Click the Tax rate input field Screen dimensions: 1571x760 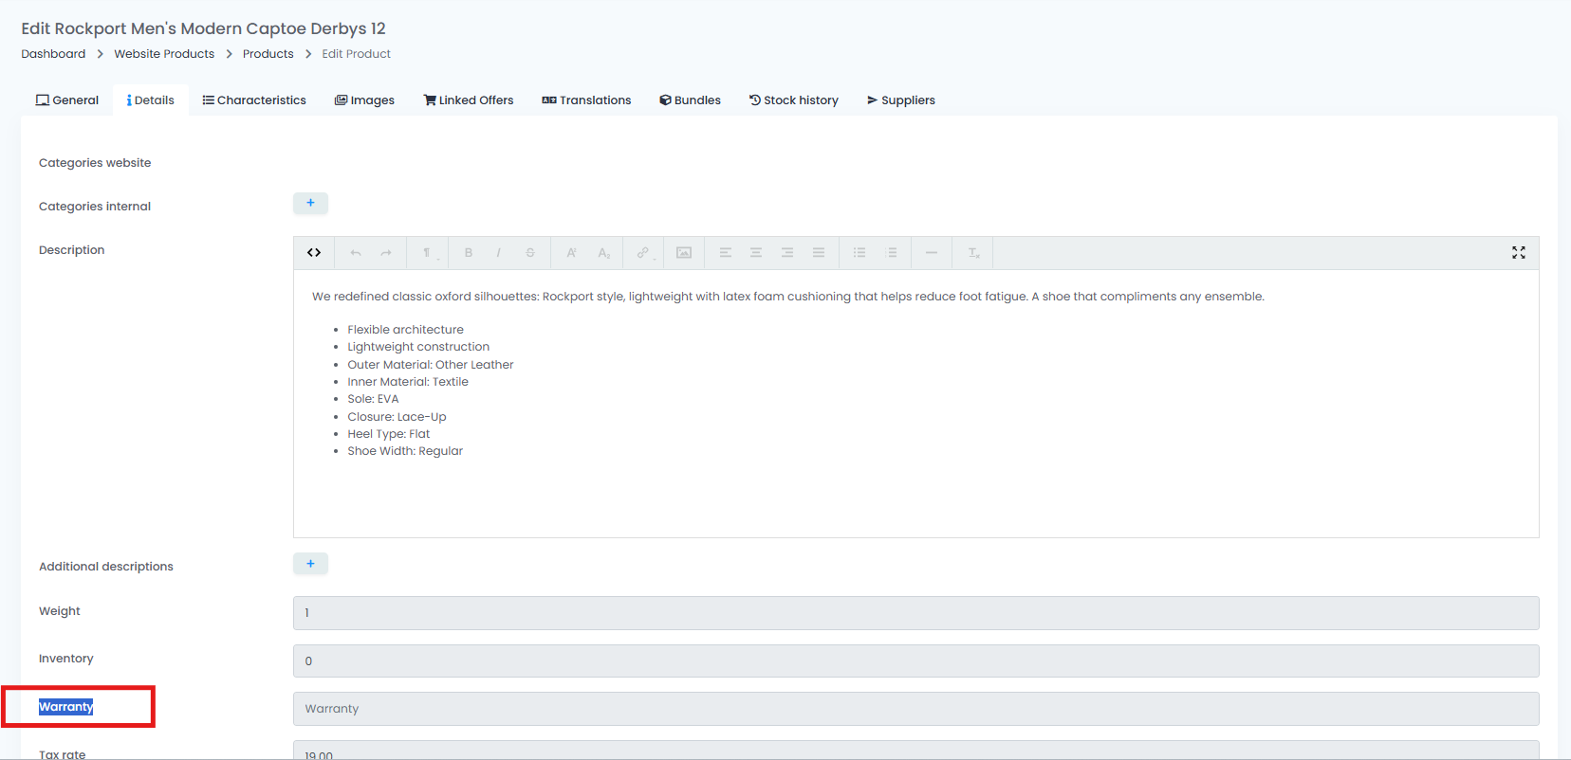pyautogui.click(x=915, y=751)
